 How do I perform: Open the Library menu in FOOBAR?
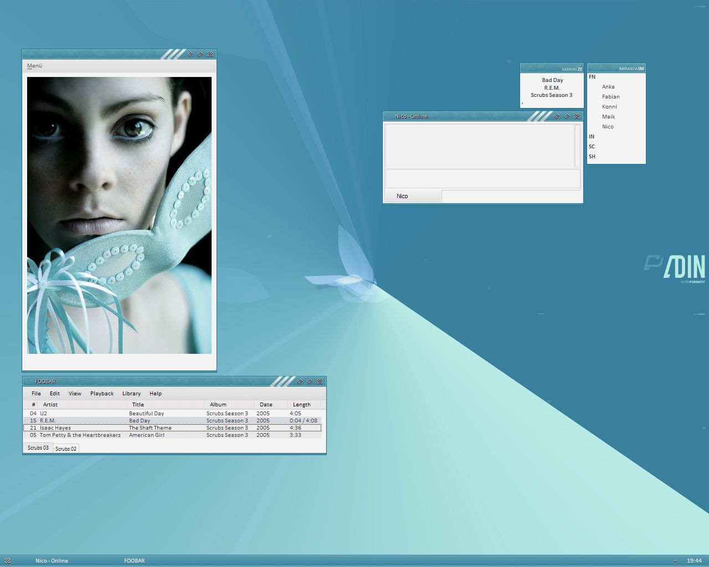point(131,394)
